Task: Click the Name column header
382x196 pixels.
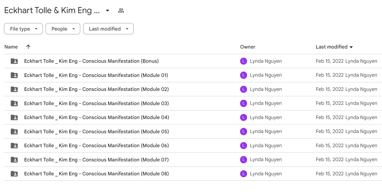Action: pos(11,47)
